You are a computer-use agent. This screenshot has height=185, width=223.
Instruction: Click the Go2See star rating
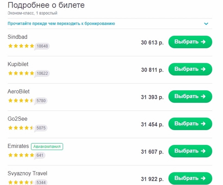point(21,128)
